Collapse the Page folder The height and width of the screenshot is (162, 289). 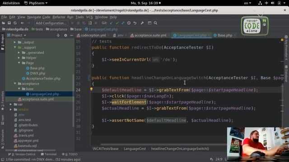[x=19, y=63]
